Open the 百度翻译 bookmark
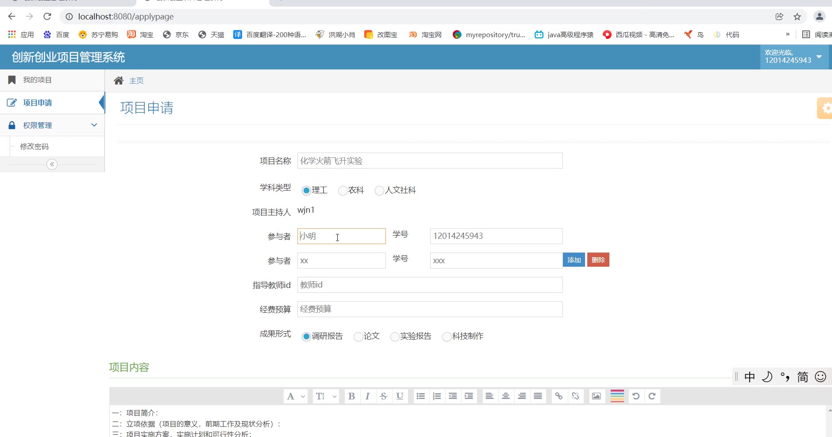The height and width of the screenshot is (437, 832). point(270,34)
